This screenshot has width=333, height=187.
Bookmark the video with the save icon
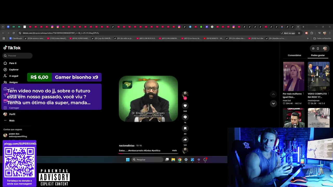[185, 128]
